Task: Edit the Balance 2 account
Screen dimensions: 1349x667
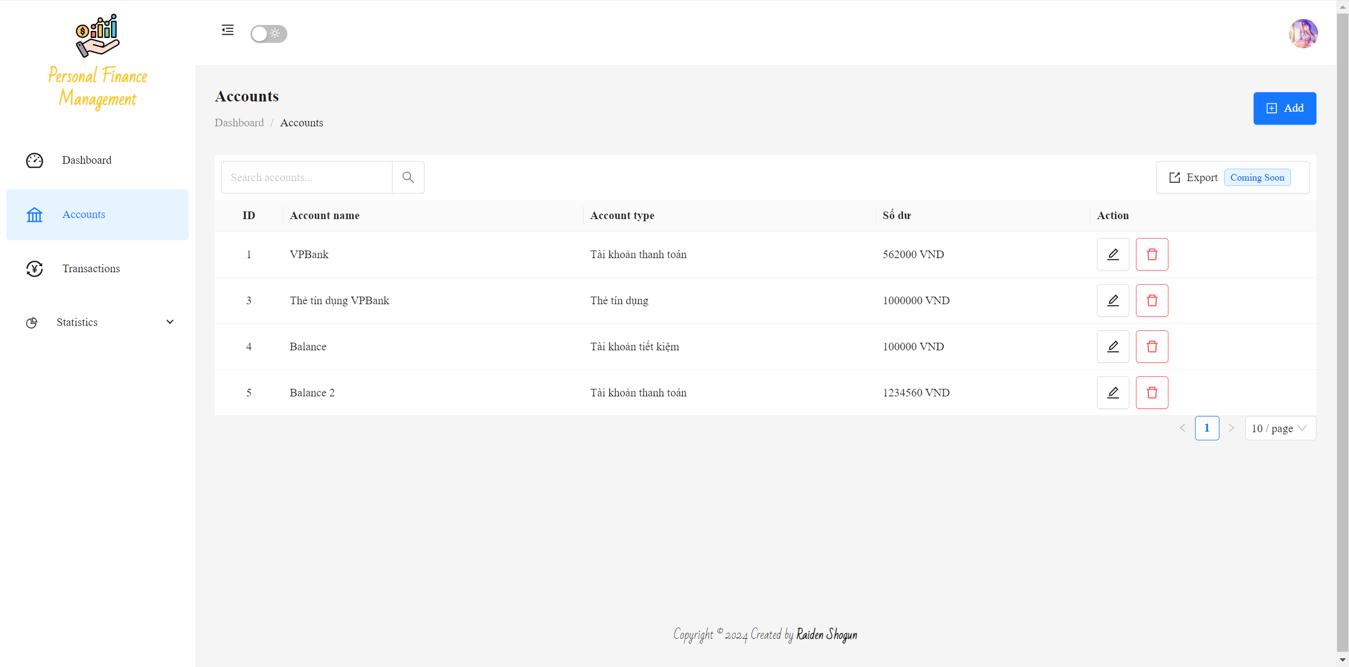Action: [1113, 393]
